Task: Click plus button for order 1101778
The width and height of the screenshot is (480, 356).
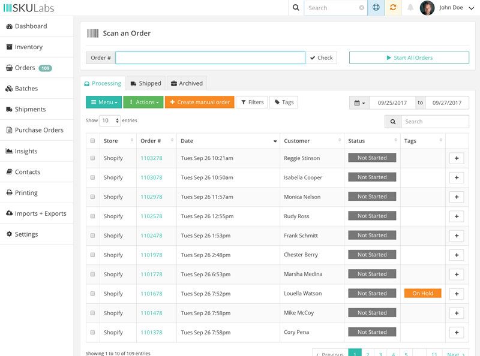Action: point(457,274)
